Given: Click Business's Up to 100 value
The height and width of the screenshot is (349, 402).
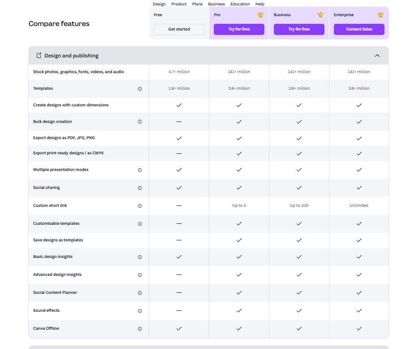Looking at the screenshot, I should click(299, 205).
